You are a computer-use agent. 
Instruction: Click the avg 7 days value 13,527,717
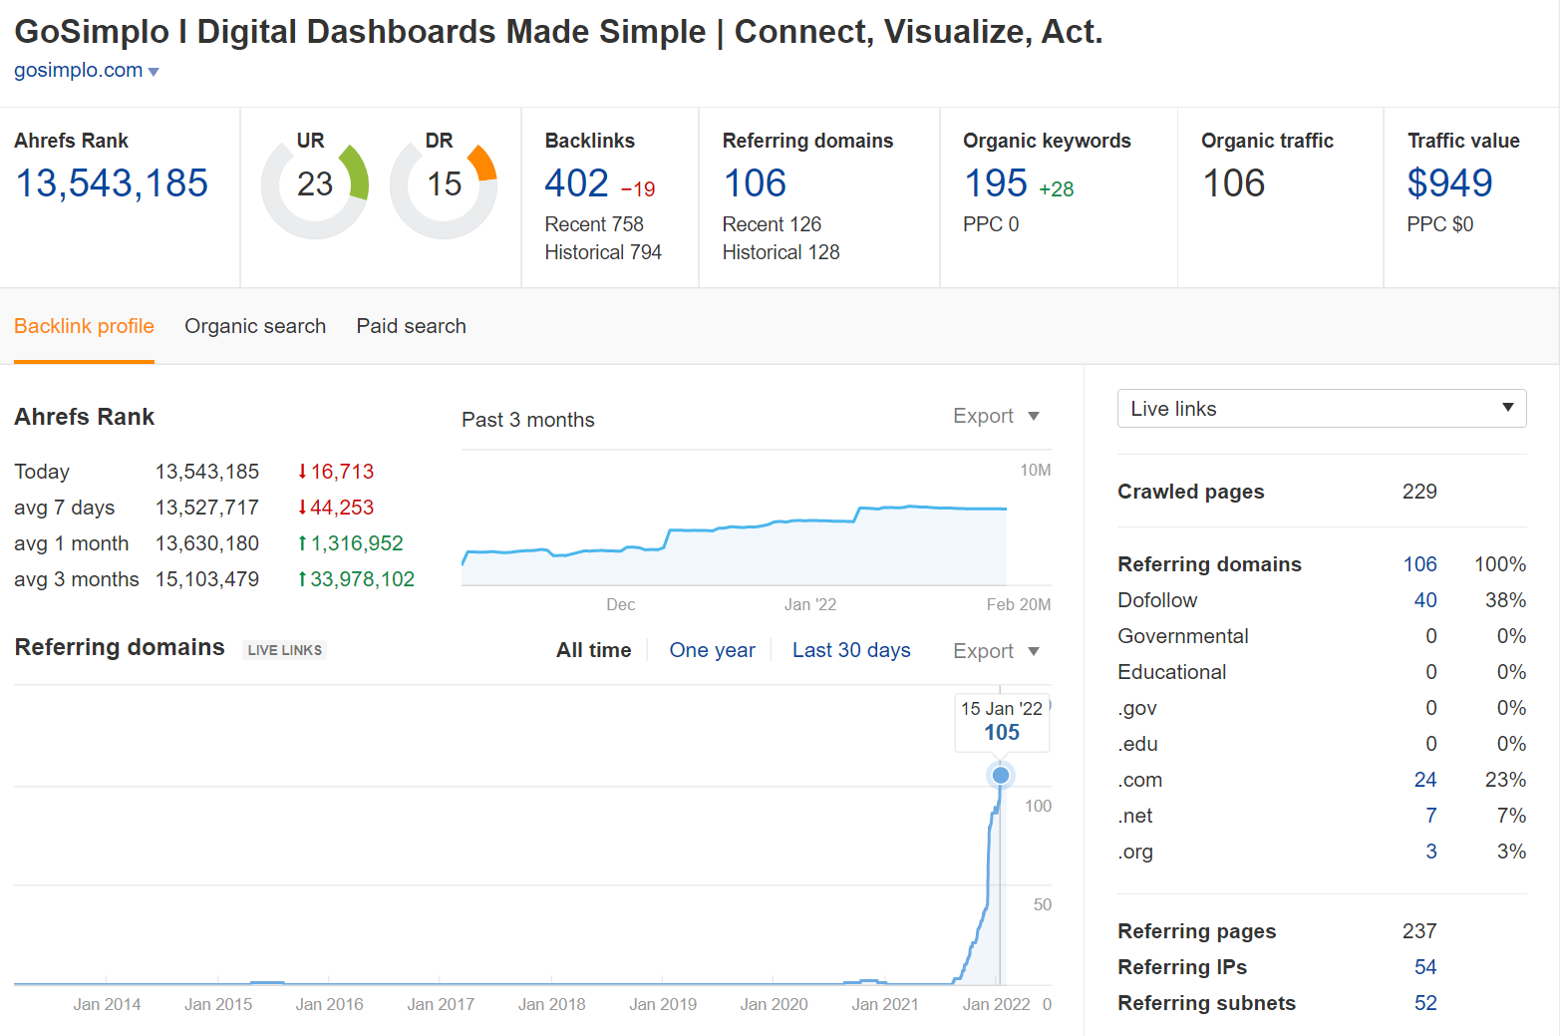[x=207, y=508]
